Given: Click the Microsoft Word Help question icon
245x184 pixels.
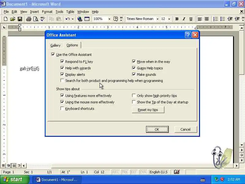Looking at the screenshot, I should pos(116,19).
